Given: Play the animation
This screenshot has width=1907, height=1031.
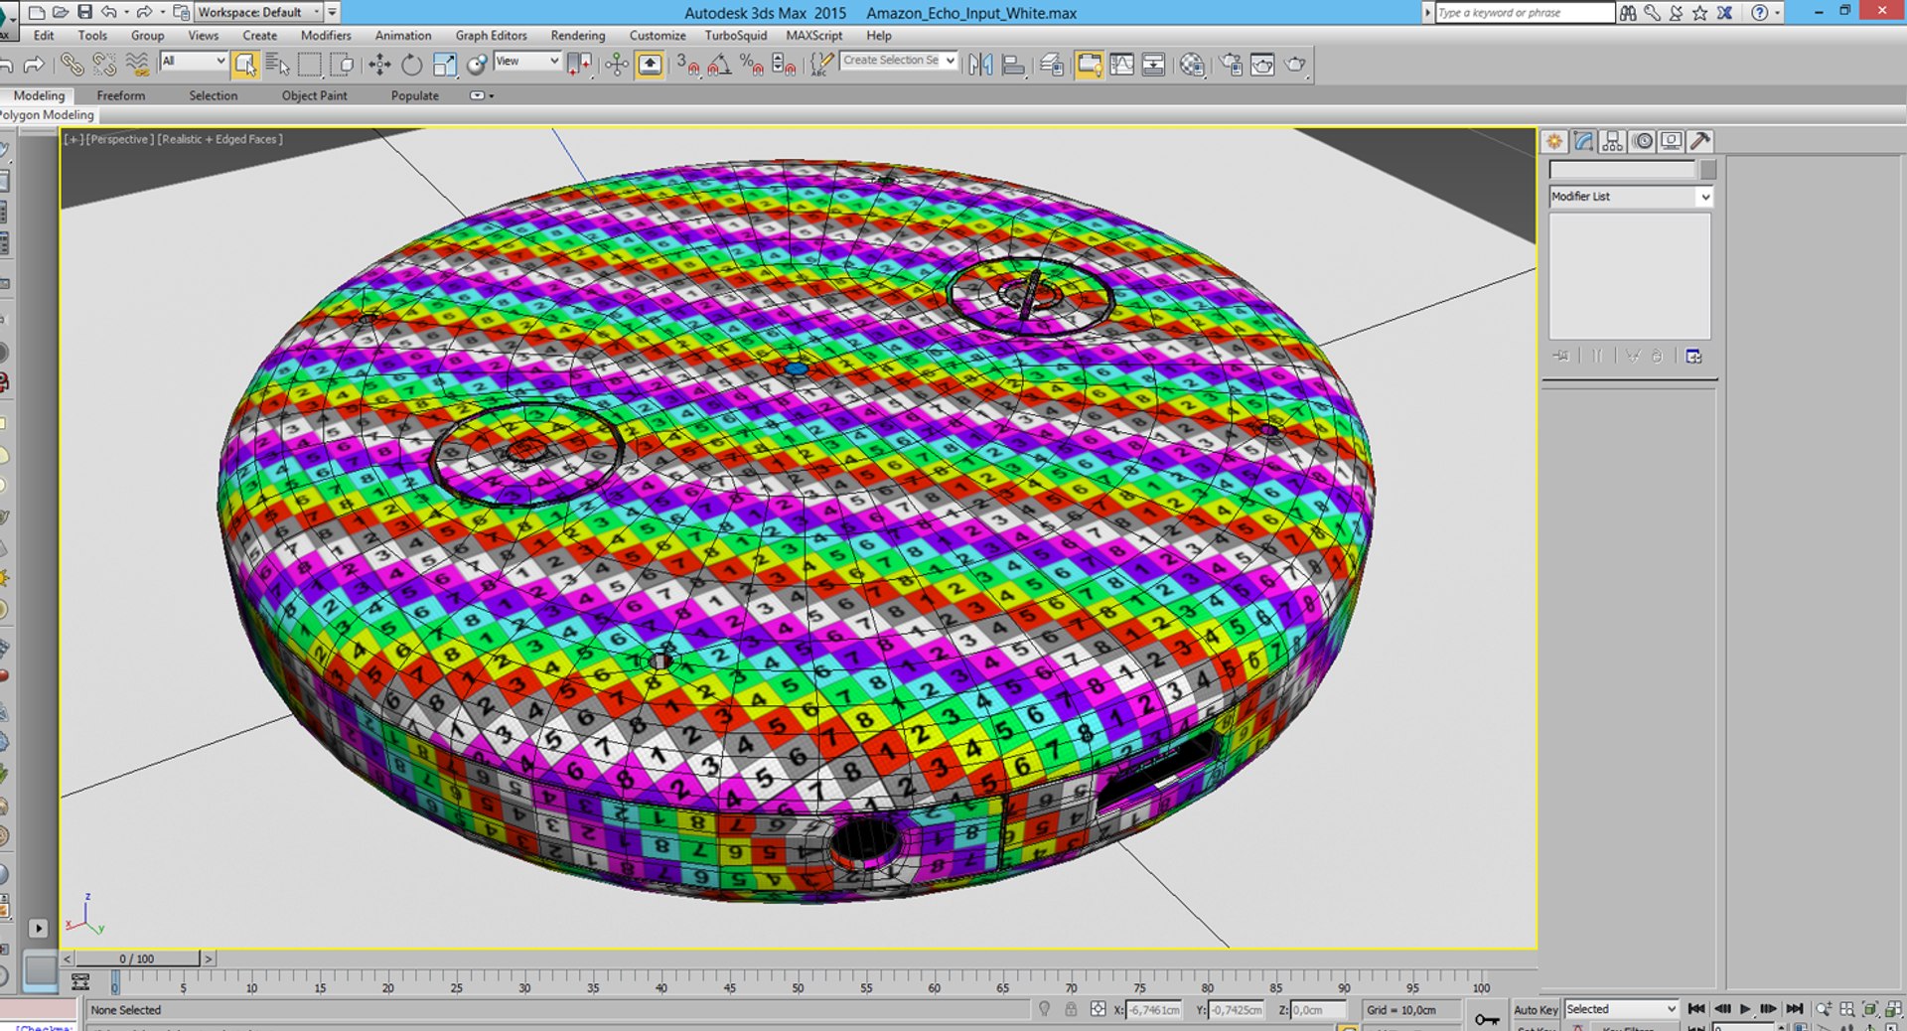Looking at the screenshot, I should click(1744, 1009).
